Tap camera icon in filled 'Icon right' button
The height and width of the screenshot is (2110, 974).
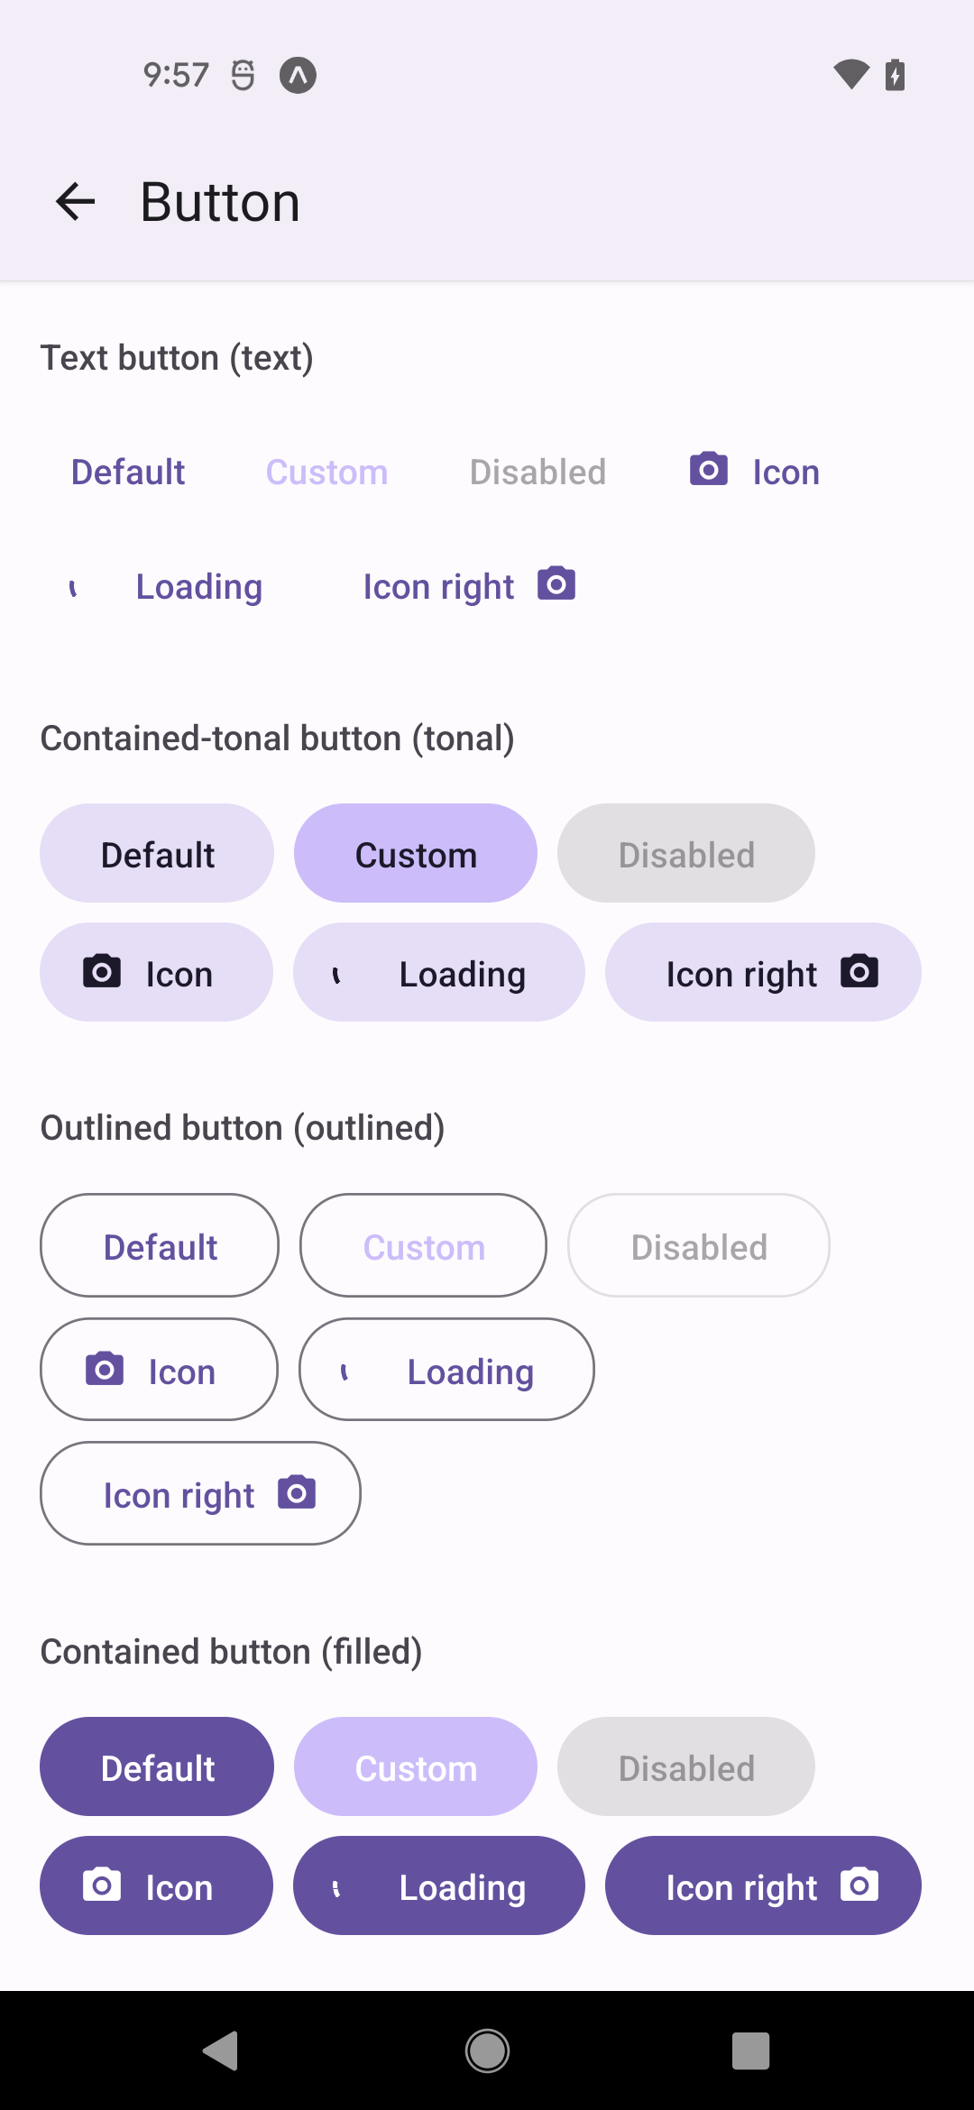coord(859,1885)
